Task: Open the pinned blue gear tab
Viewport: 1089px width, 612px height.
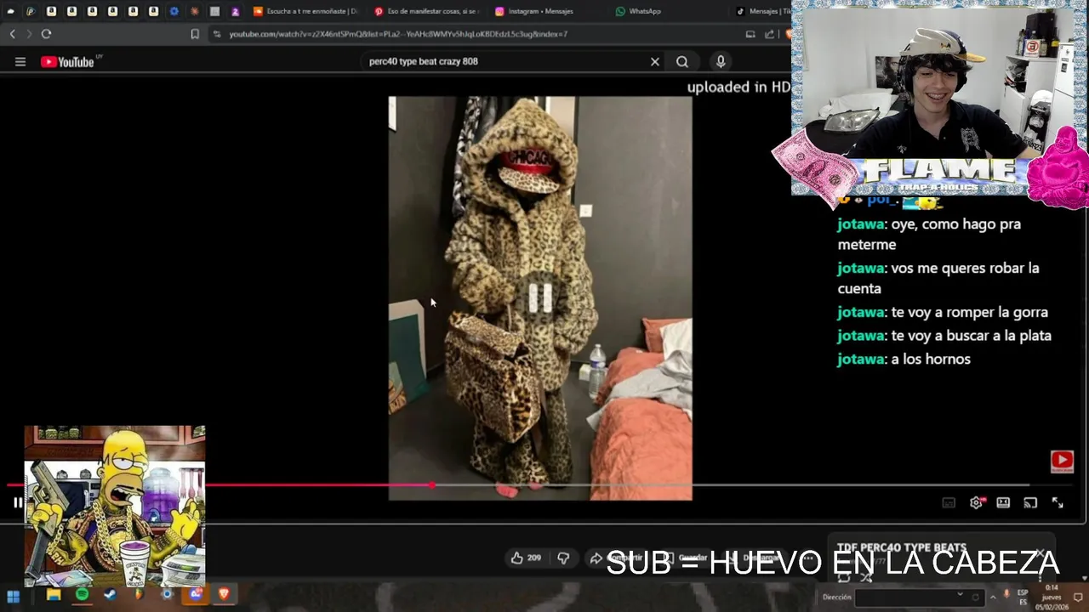Action: [174, 11]
